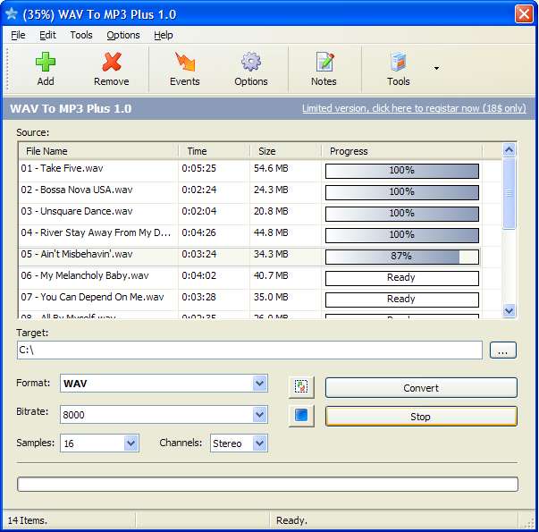Expand the Bitrate dropdown showing 8000

click(259, 414)
